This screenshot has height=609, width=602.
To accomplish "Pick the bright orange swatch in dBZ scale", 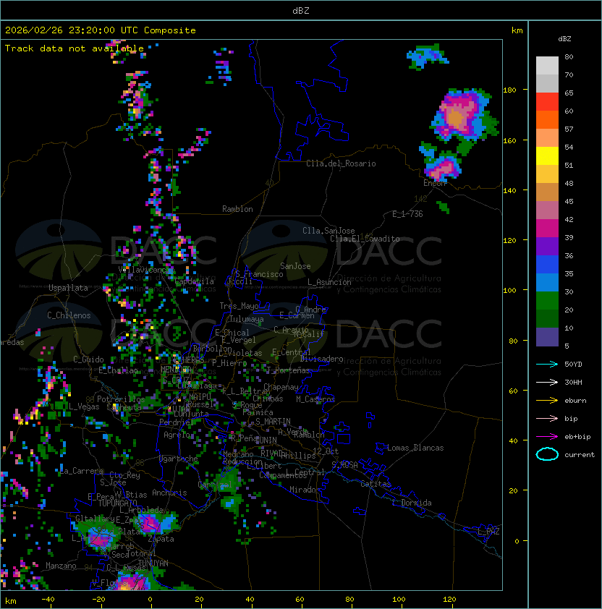I will 547,119.
